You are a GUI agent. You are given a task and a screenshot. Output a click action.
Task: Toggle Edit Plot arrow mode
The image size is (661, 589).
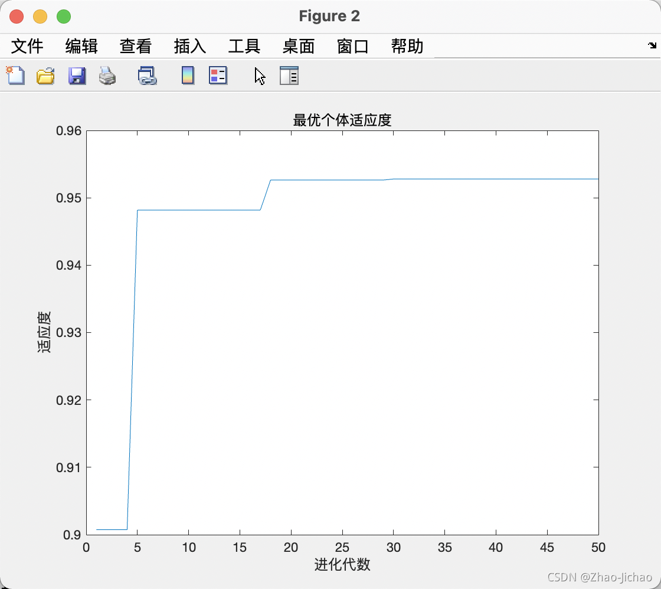258,76
